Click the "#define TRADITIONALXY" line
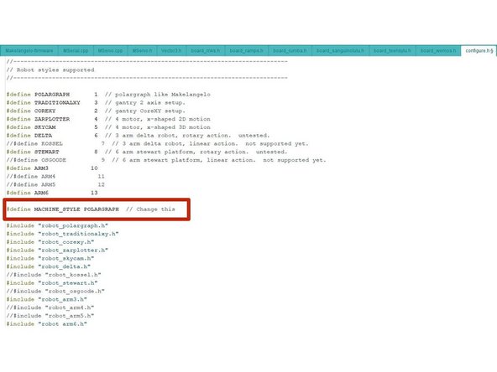 (96, 103)
